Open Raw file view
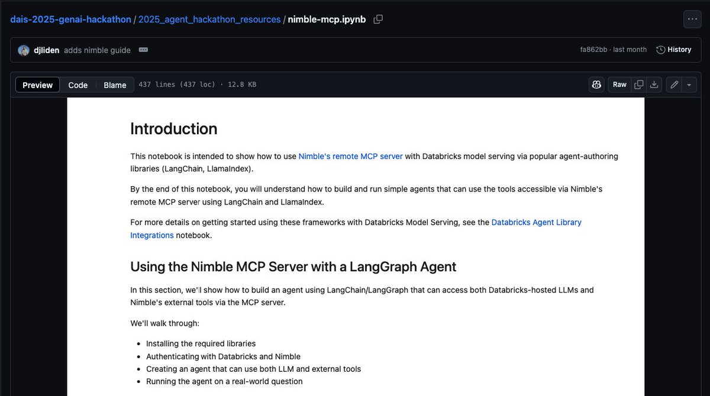Viewport: 710px width, 396px height. point(619,85)
